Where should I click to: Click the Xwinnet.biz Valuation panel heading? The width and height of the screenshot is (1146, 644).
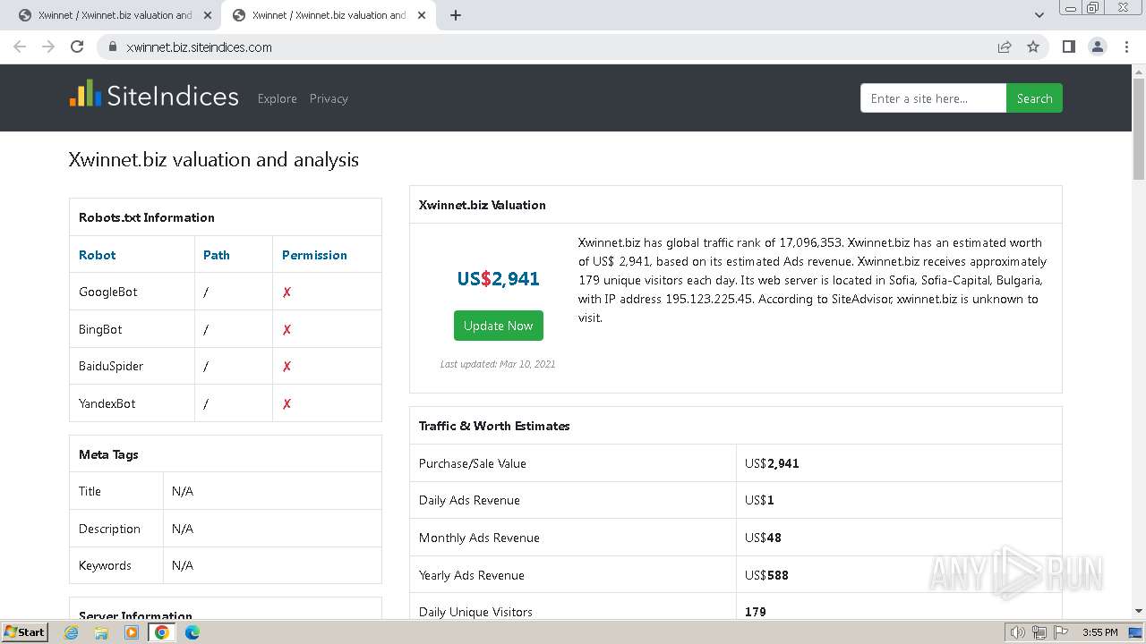coord(483,205)
